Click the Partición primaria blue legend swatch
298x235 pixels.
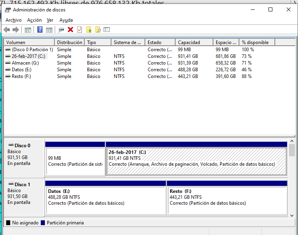coord(43,223)
